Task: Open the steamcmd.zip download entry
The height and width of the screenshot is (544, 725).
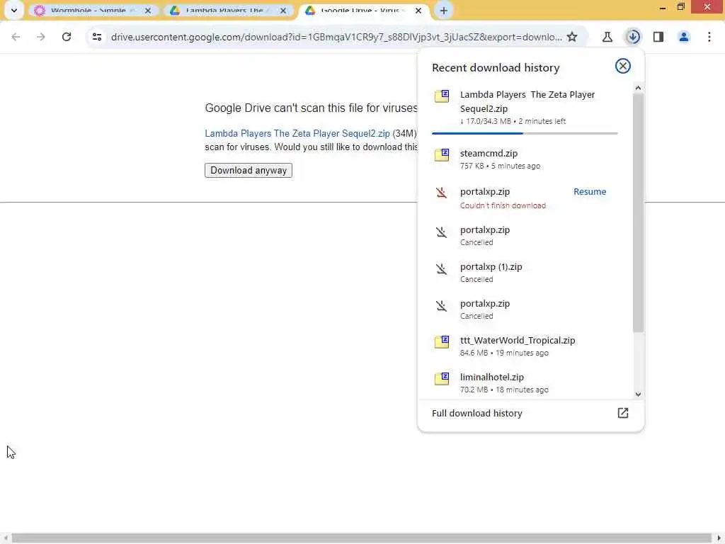Action: (489, 153)
